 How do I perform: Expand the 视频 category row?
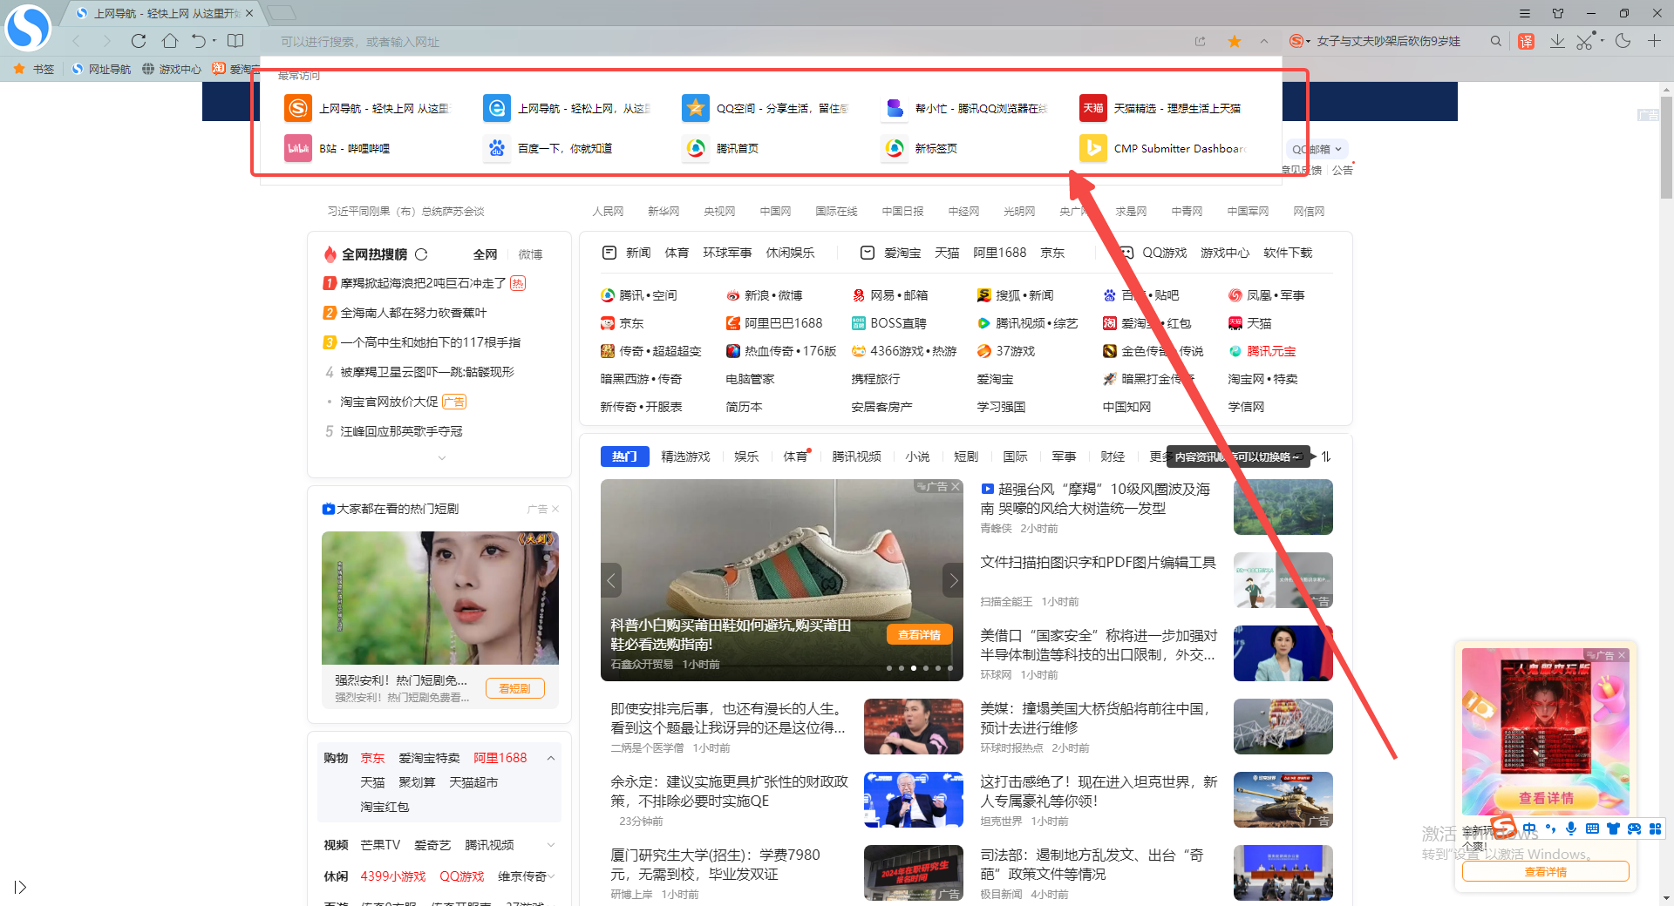(551, 845)
